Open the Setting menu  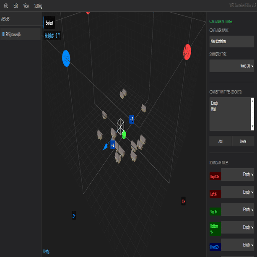click(38, 6)
